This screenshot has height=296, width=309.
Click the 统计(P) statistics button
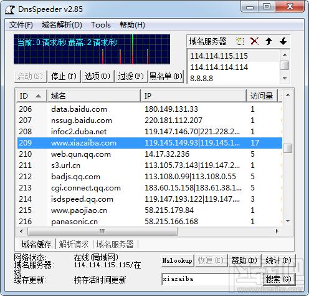tap(278, 260)
